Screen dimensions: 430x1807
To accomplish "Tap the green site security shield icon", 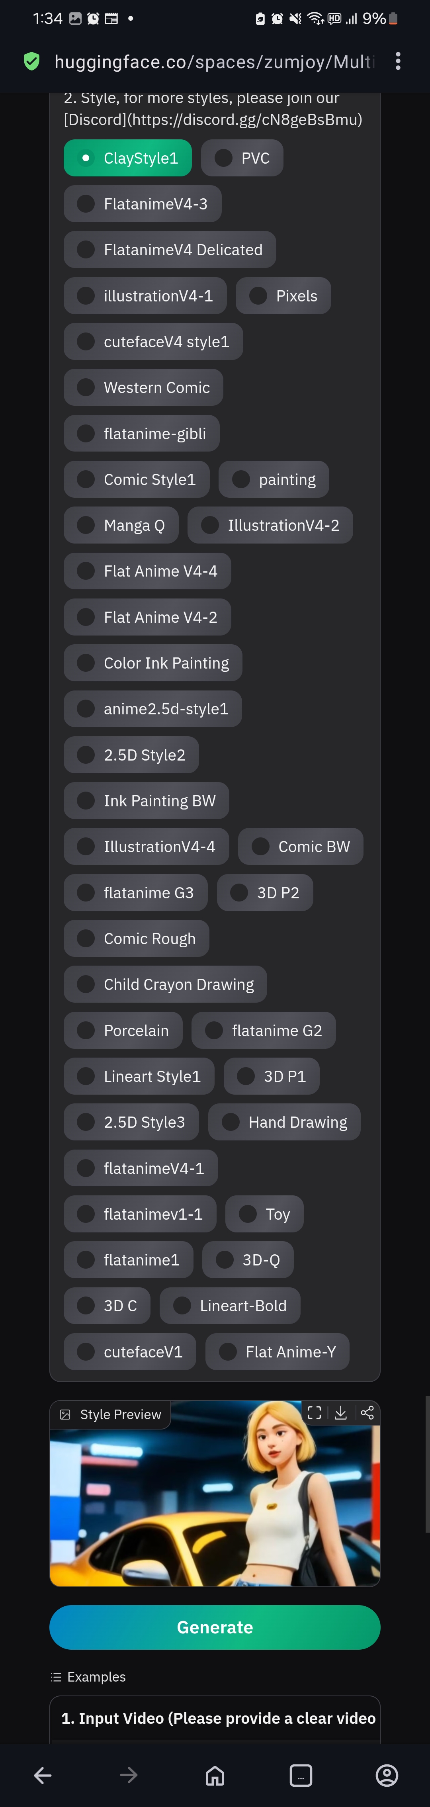I will [31, 62].
